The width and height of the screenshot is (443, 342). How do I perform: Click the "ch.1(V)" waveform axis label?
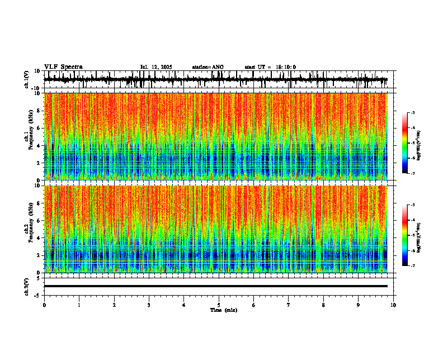pyautogui.click(x=27, y=79)
